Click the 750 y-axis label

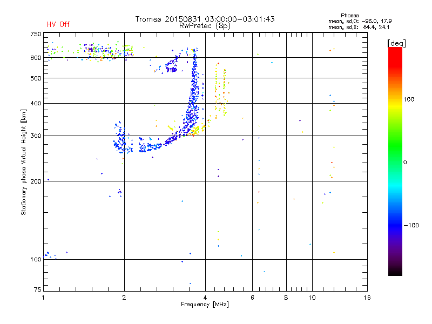(36, 34)
